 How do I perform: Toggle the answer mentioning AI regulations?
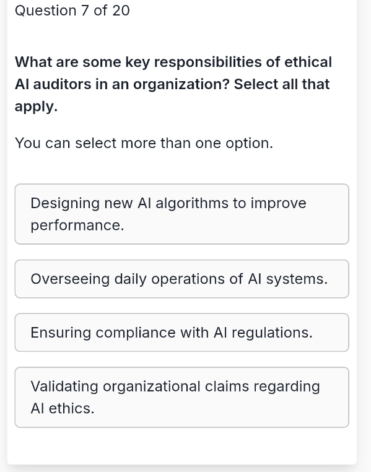click(181, 333)
